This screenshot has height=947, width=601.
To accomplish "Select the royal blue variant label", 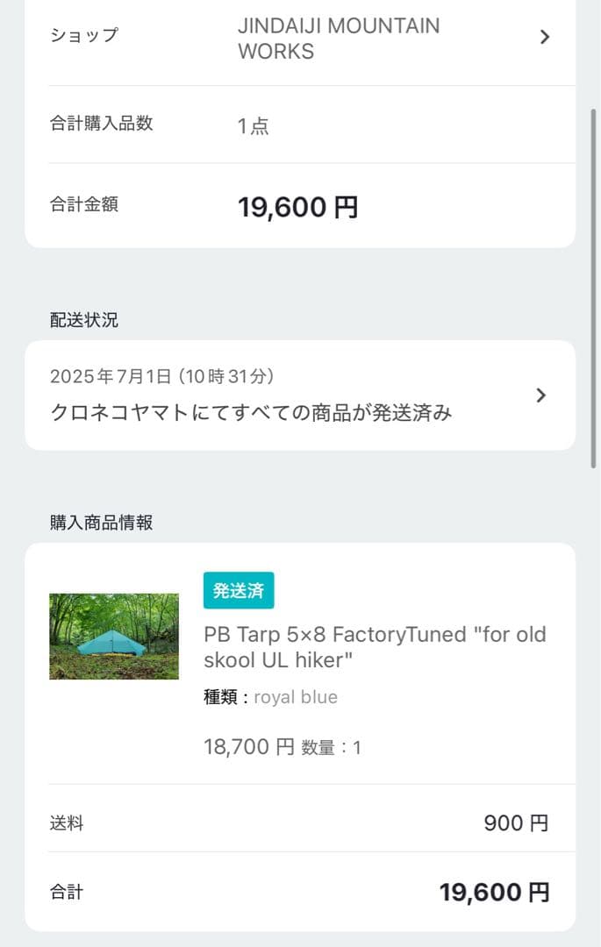I will point(294,697).
